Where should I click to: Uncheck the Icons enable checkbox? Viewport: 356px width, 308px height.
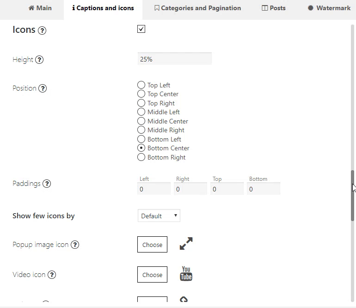click(141, 29)
